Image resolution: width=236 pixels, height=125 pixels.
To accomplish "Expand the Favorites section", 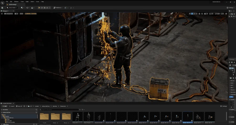I will [2, 110].
